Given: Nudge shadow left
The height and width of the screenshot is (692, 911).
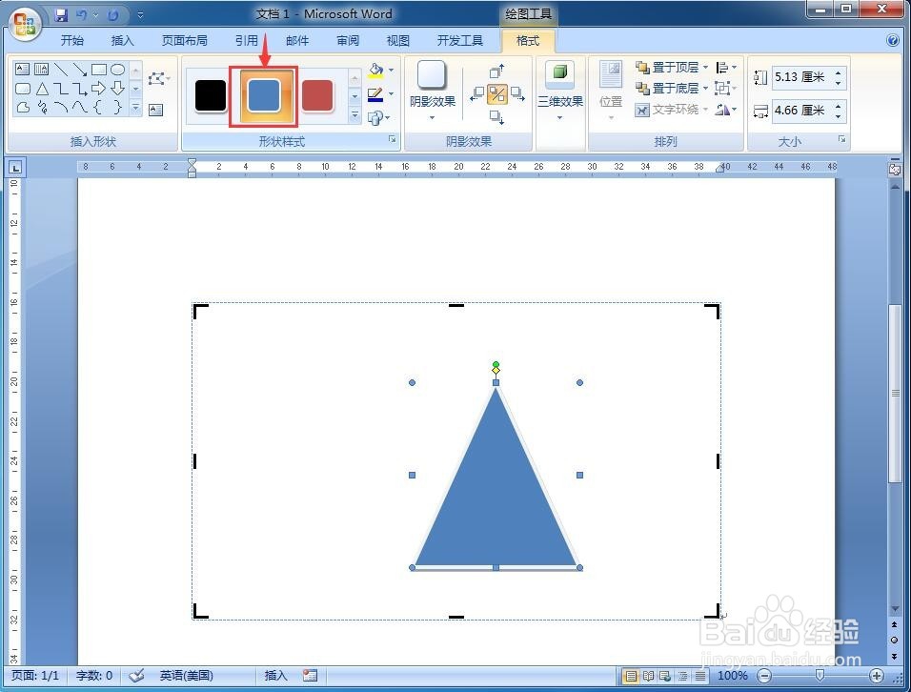Looking at the screenshot, I should coord(477,93).
